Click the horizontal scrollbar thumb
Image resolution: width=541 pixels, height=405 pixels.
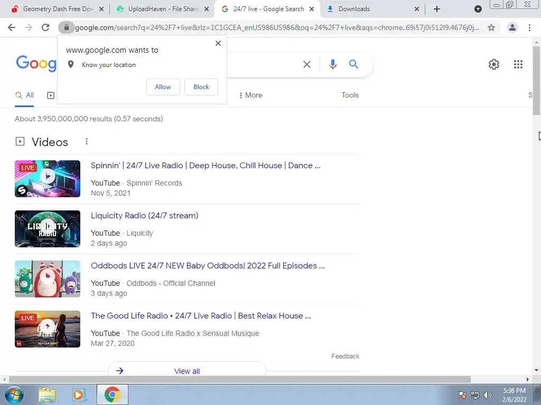[240, 380]
